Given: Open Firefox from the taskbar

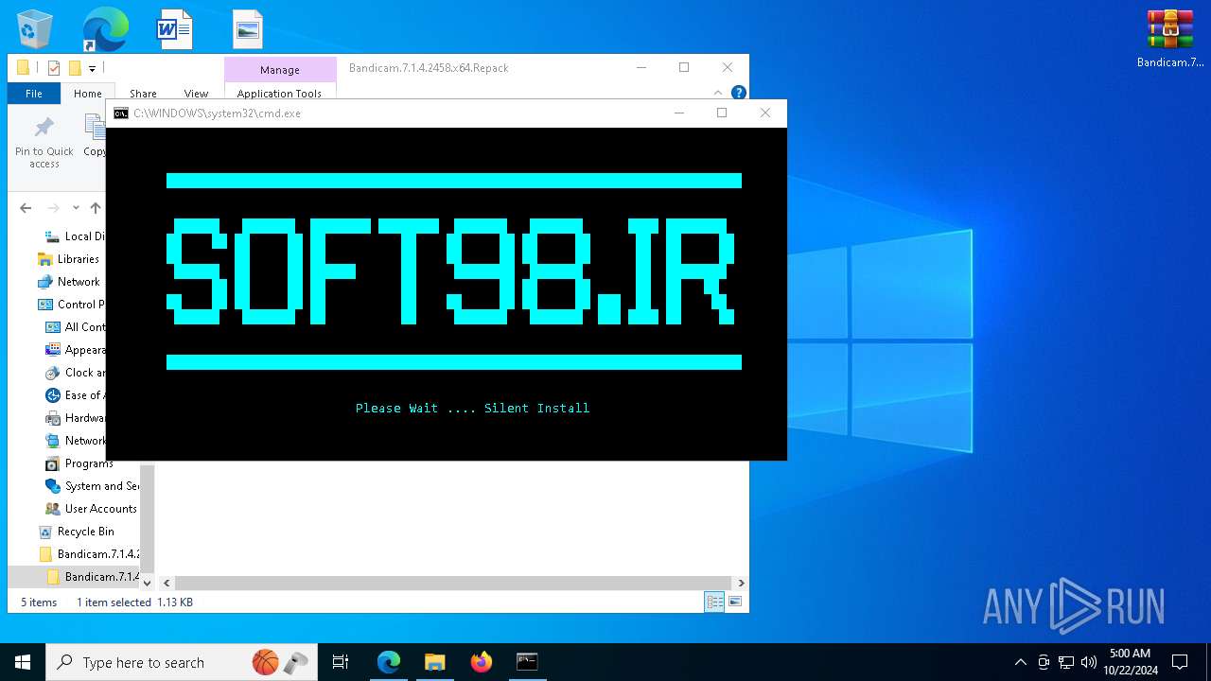Looking at the screenshot, I should (481, 662).
